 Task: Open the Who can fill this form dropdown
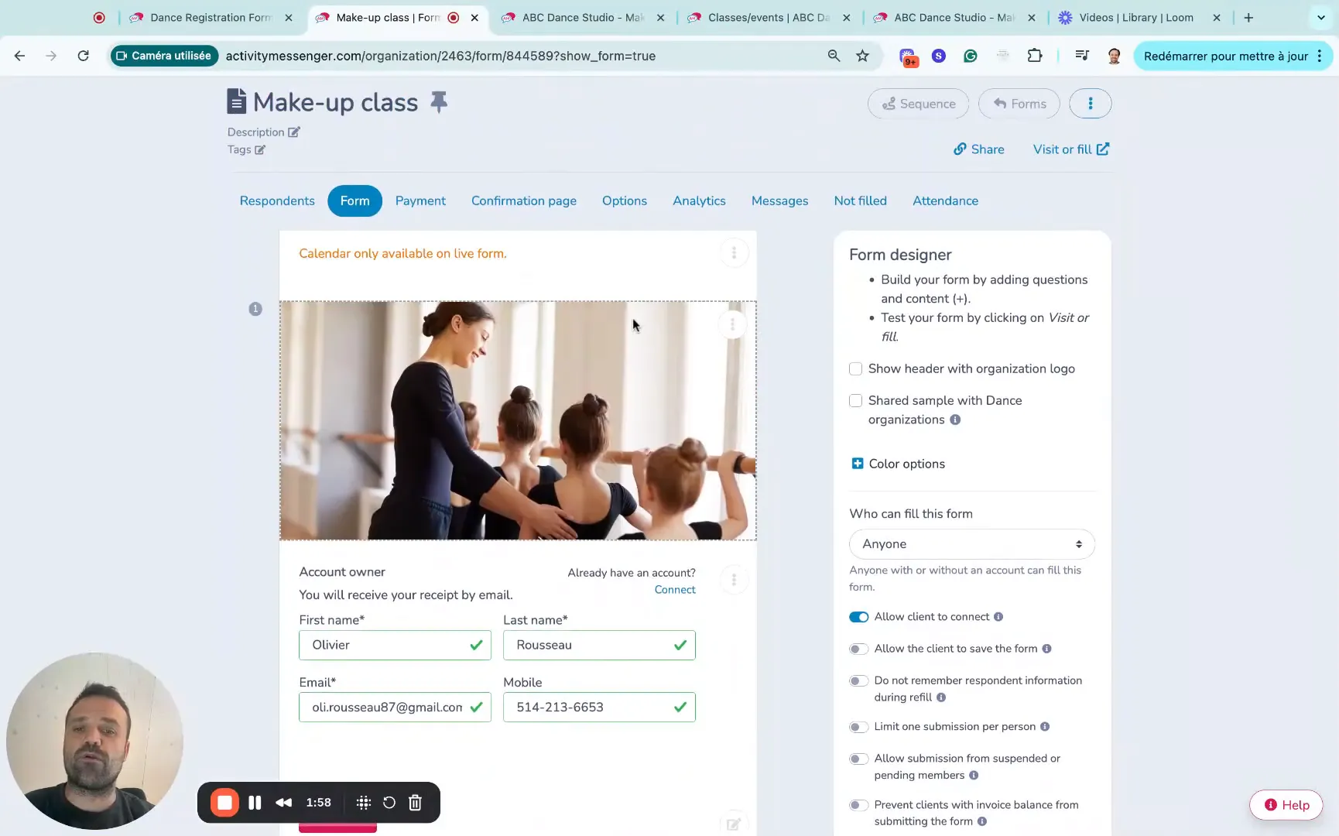point(971,544)
